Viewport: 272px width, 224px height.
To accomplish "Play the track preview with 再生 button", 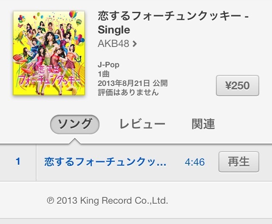I will pos(239,162).
